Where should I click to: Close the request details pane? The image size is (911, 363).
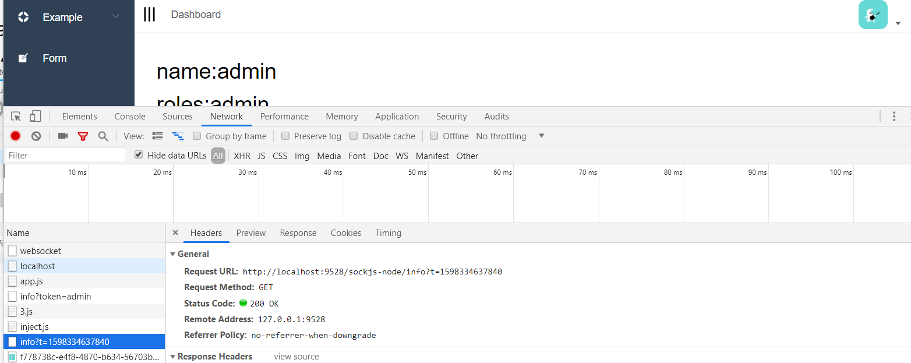(175, 232)
